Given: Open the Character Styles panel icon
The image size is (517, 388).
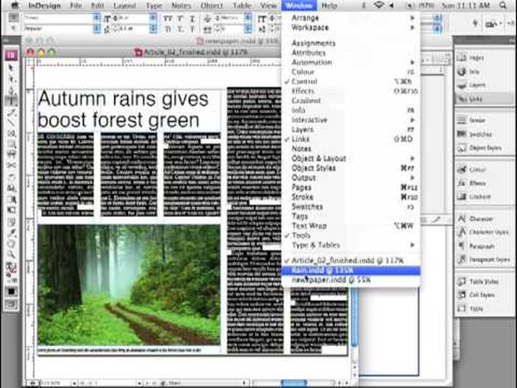Looking at the screenshot, I should (x=462, y=232).
